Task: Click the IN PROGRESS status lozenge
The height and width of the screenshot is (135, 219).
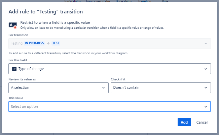Action: (35, 43)
